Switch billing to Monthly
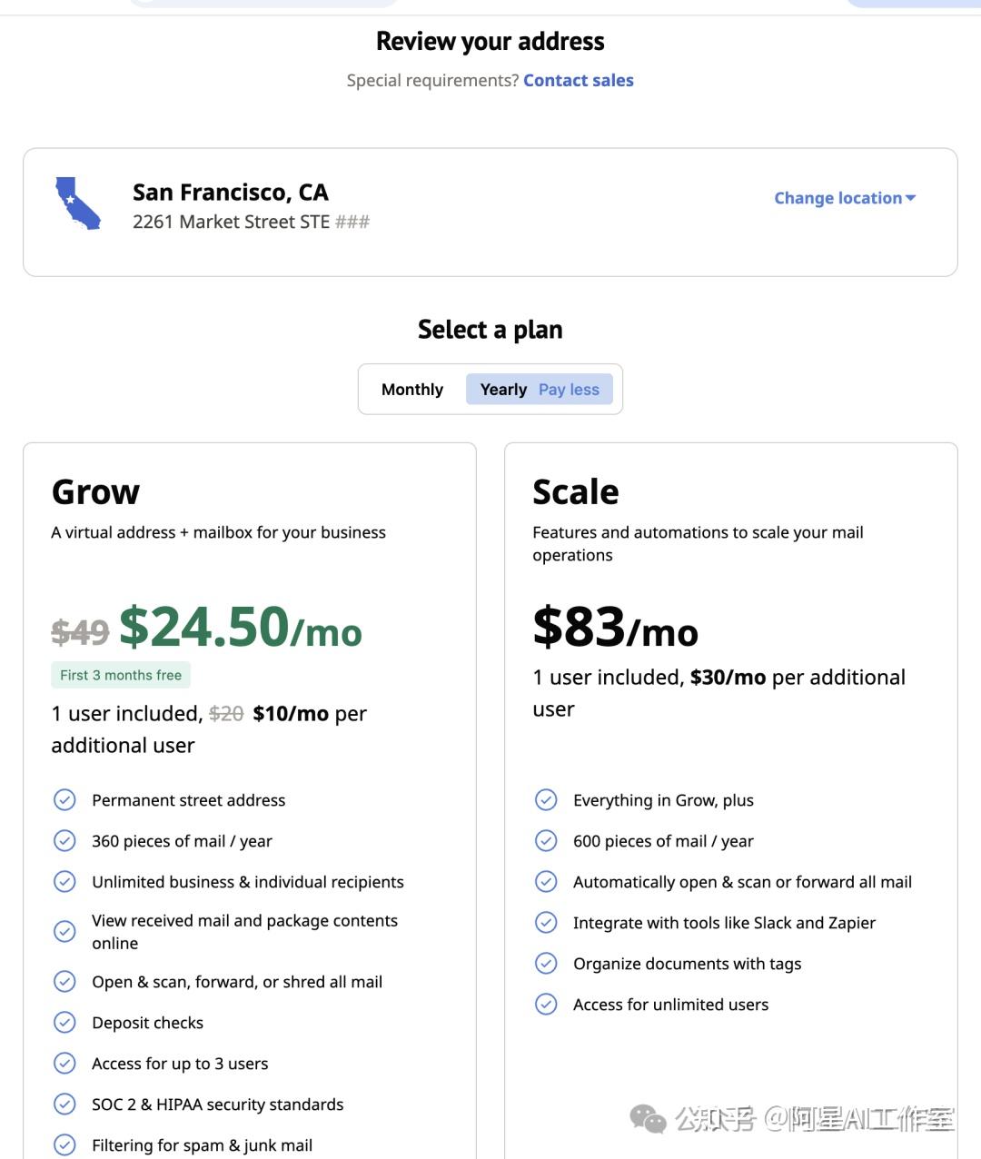This screenshot has width=981, height=1159. pyautogui.click(x=412, y=390)
